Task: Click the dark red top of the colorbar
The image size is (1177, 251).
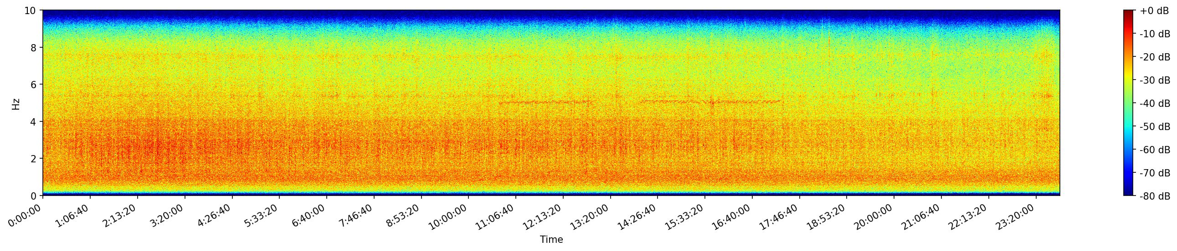Action: [1129, 13]
